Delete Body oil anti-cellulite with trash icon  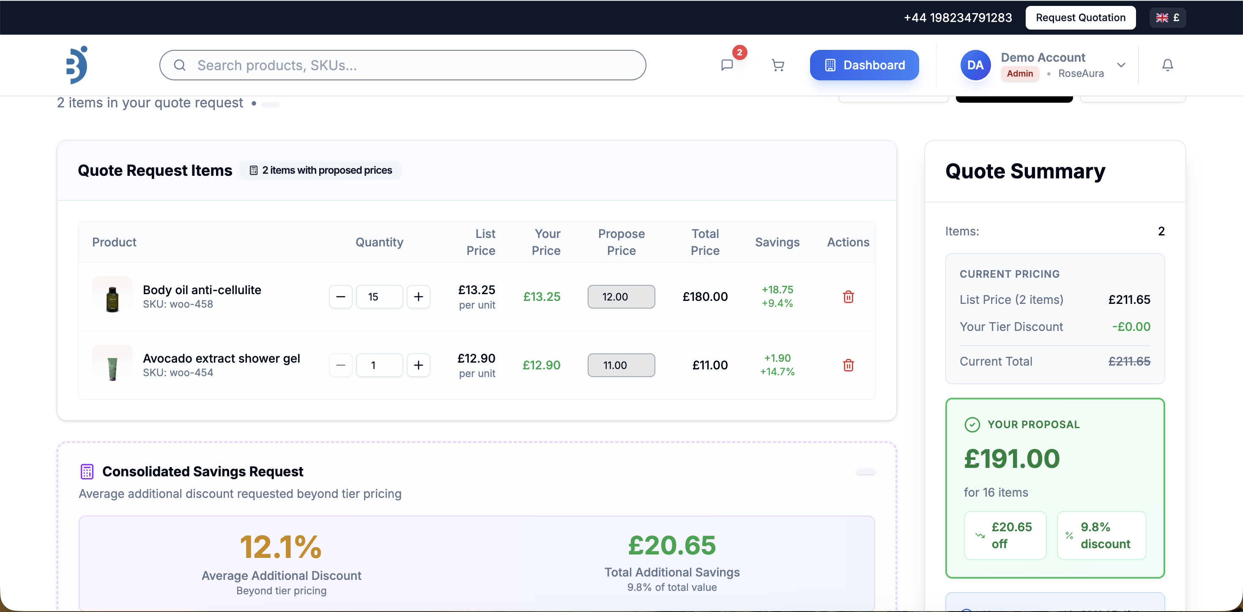tap(848, 297)
